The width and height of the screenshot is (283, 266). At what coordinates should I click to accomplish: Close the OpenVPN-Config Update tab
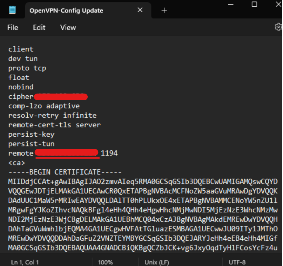pyautogui.click(x=140, y=10)
